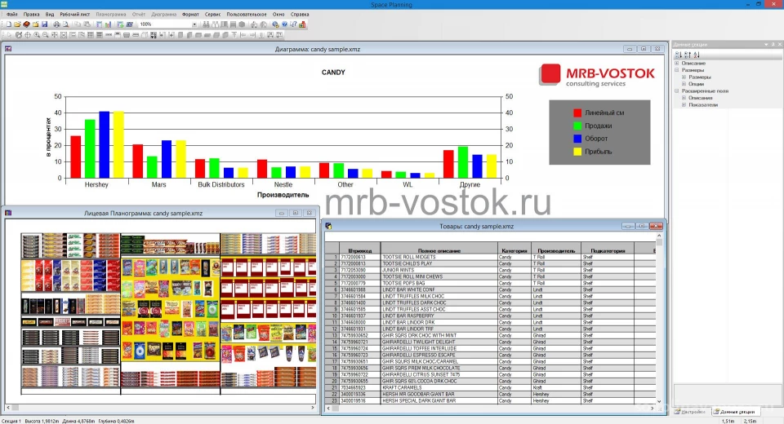Choose the zoom-in magnifier tool
Viewport: 784px width, 424px height.
37,35
